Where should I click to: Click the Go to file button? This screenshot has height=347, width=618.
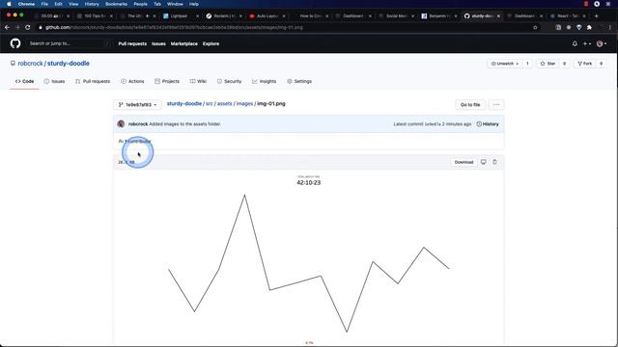(x=470, y=105)
